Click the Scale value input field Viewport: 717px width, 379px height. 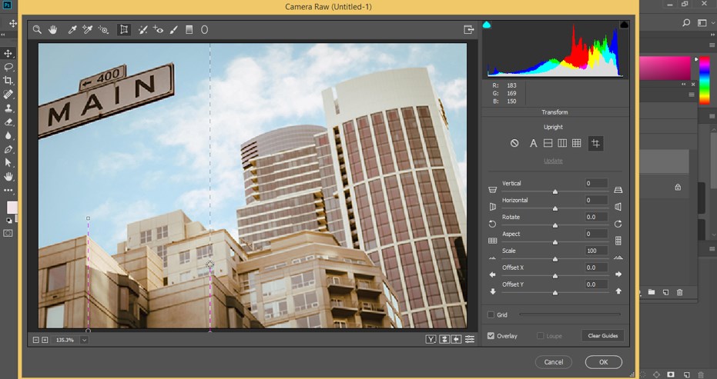point(595,251)
